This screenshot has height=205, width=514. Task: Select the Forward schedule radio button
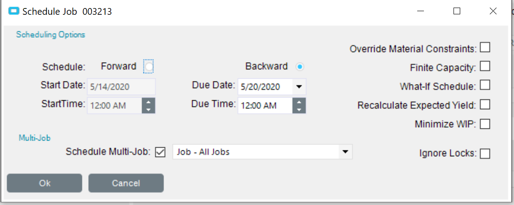click(148, 67)
